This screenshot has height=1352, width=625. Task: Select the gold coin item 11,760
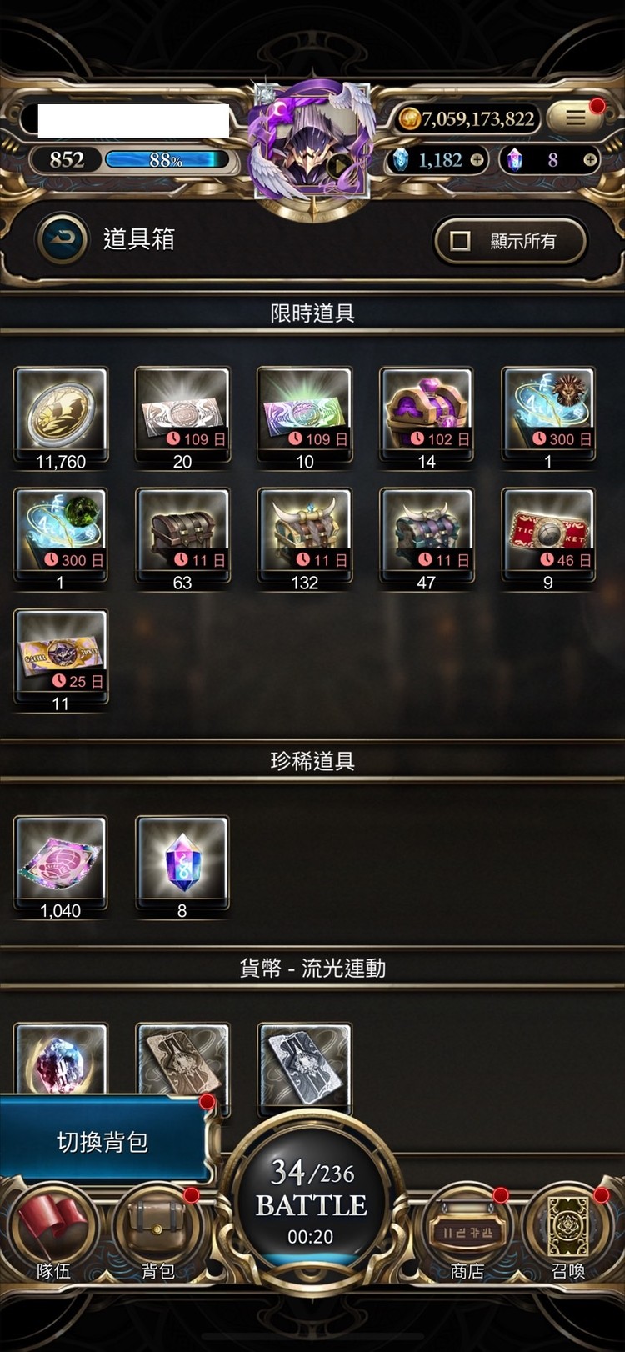click(x=61, y=418)
